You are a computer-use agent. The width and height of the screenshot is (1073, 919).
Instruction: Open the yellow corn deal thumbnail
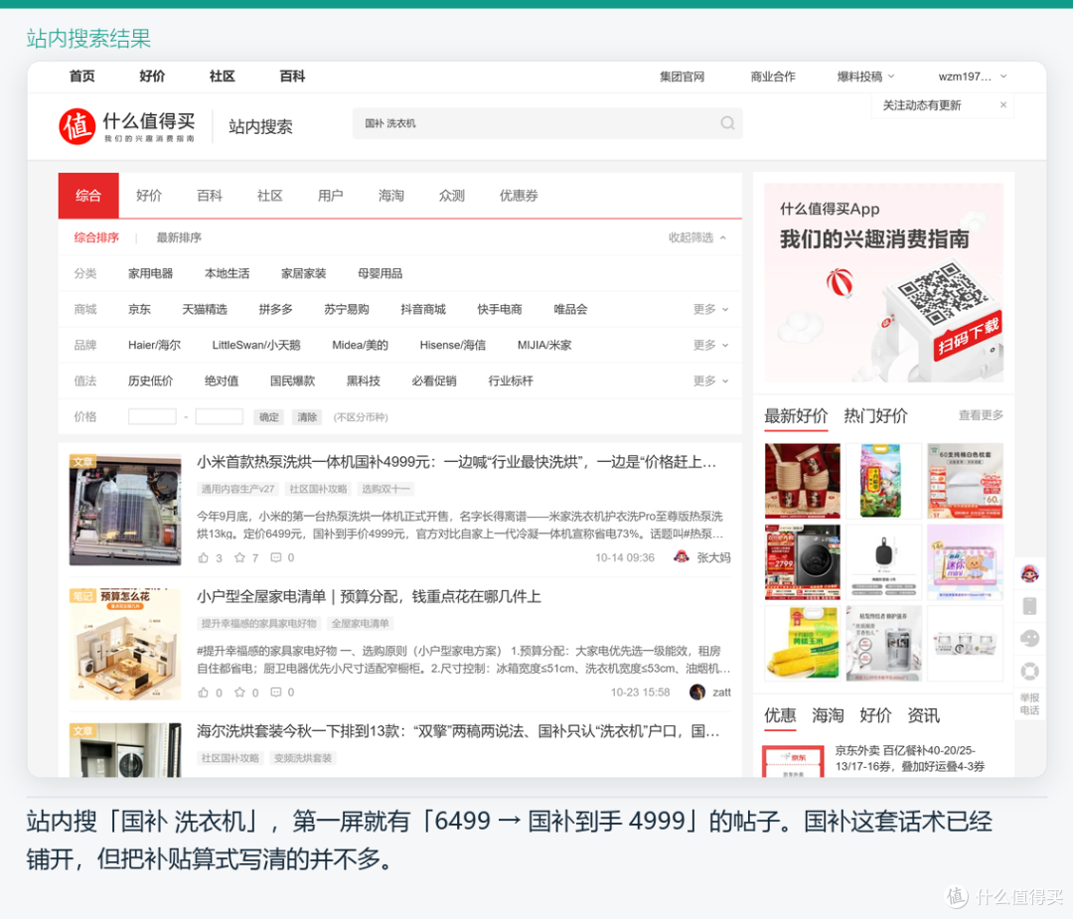point(802,643)
